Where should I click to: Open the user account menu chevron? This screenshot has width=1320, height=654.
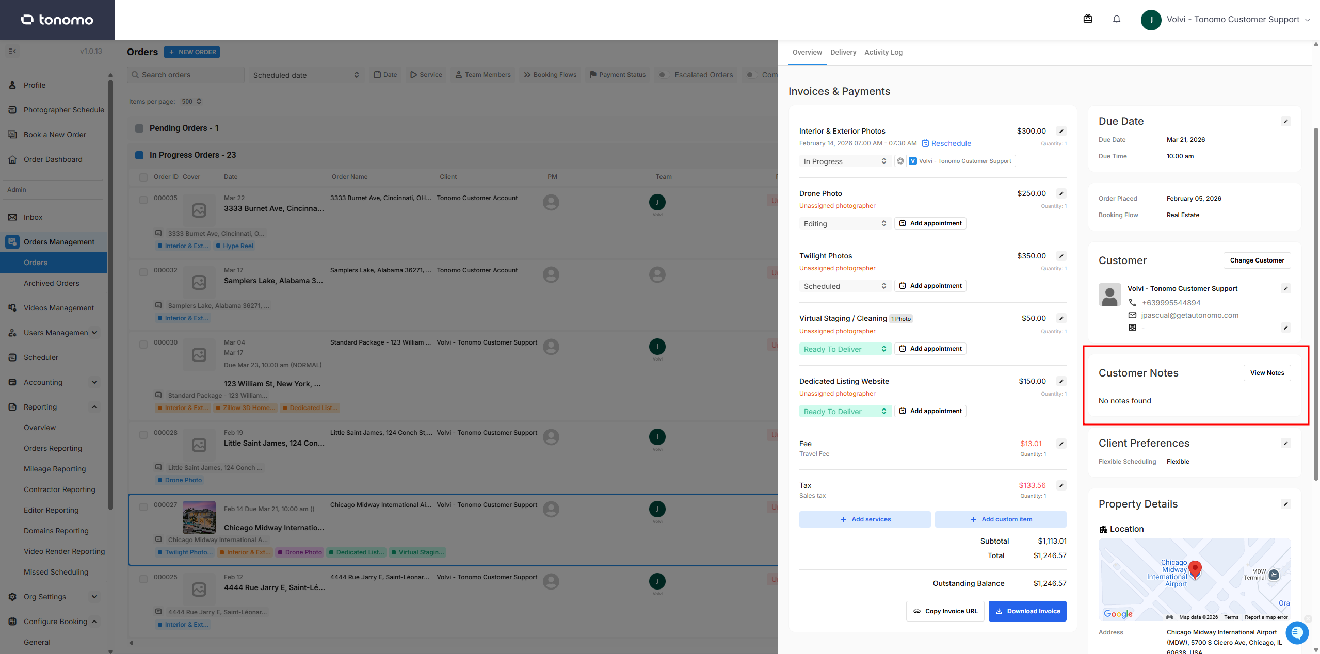(x=1308, y=20)
